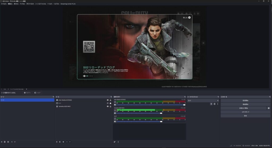Adjust the Yamaha AG03 MK2 volume slider
272x148 pixels.
[x=161, y=113]
